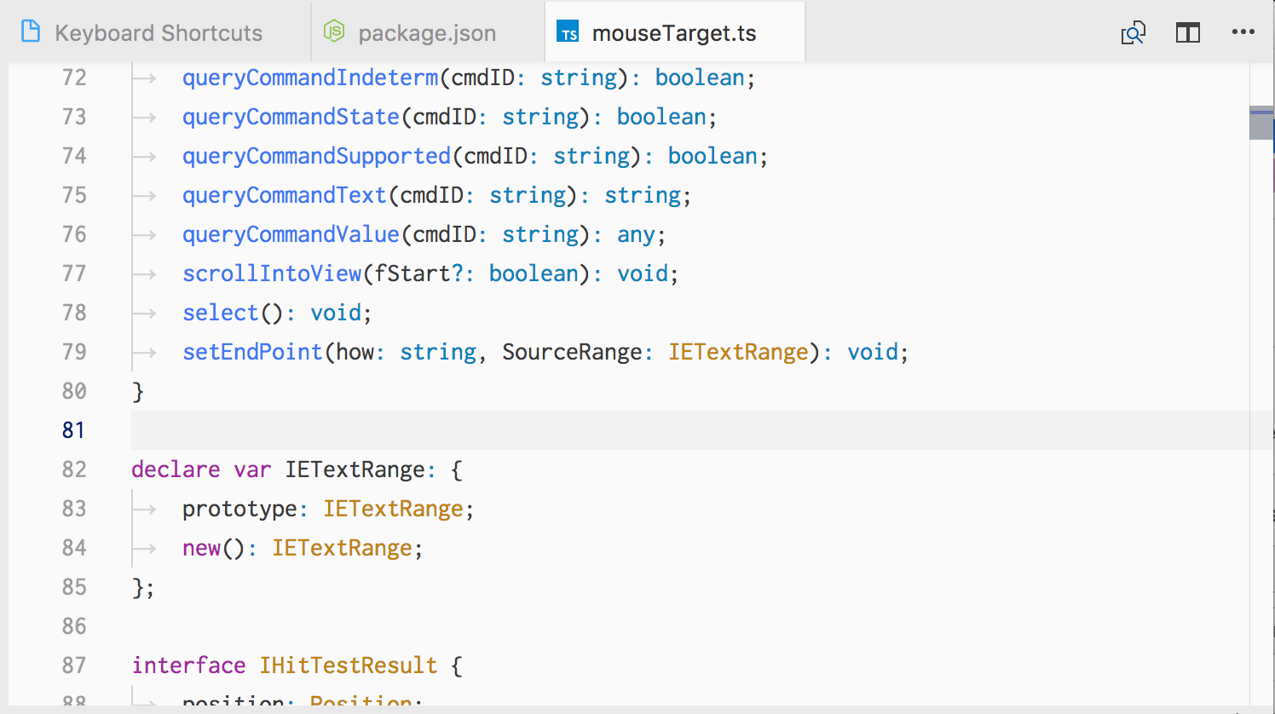The height and width of the screenshot is (714, 1275).
Task: Select the mouseTarget.ts tab
Action: click(673, 32)
